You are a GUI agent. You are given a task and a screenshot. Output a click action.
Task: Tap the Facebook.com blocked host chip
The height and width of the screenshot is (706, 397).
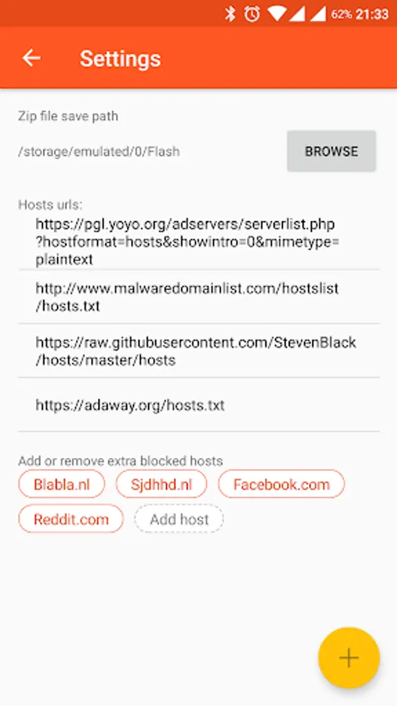(x=282, y=484)
